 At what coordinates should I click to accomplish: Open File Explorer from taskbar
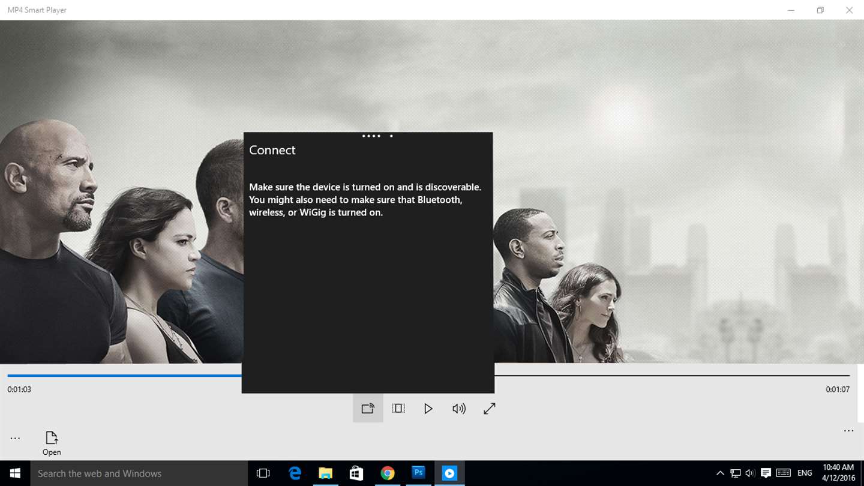pos(325,473)
